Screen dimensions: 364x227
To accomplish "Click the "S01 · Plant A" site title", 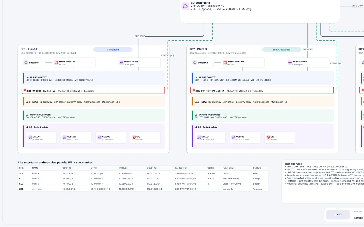I will tap(29, 49).
